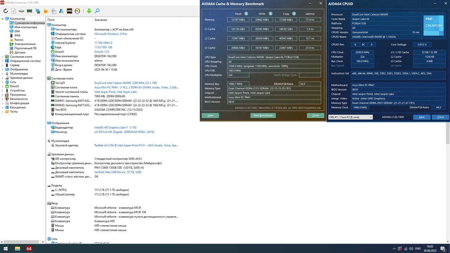450x253 pixels.
Task: Click the magnifier search toolbar icon
Action: 97,11
